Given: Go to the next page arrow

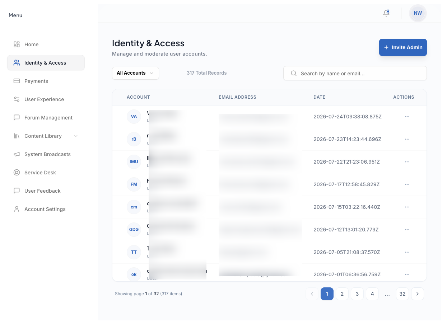Looking at the screenshot, I should click(418, 294).
